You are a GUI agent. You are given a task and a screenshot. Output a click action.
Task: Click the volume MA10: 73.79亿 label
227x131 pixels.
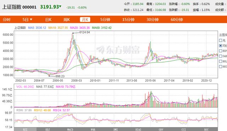point(66,87)
